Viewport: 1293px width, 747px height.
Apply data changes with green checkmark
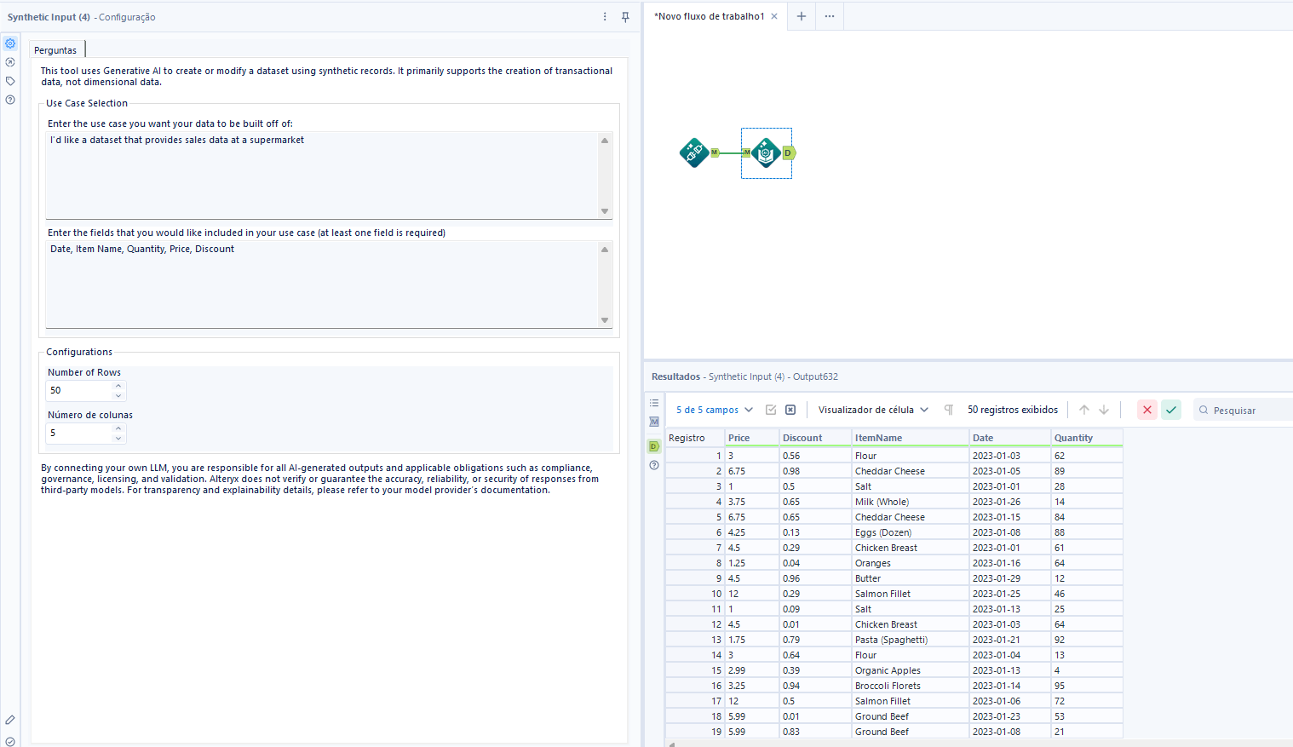tap(1171, 410)
